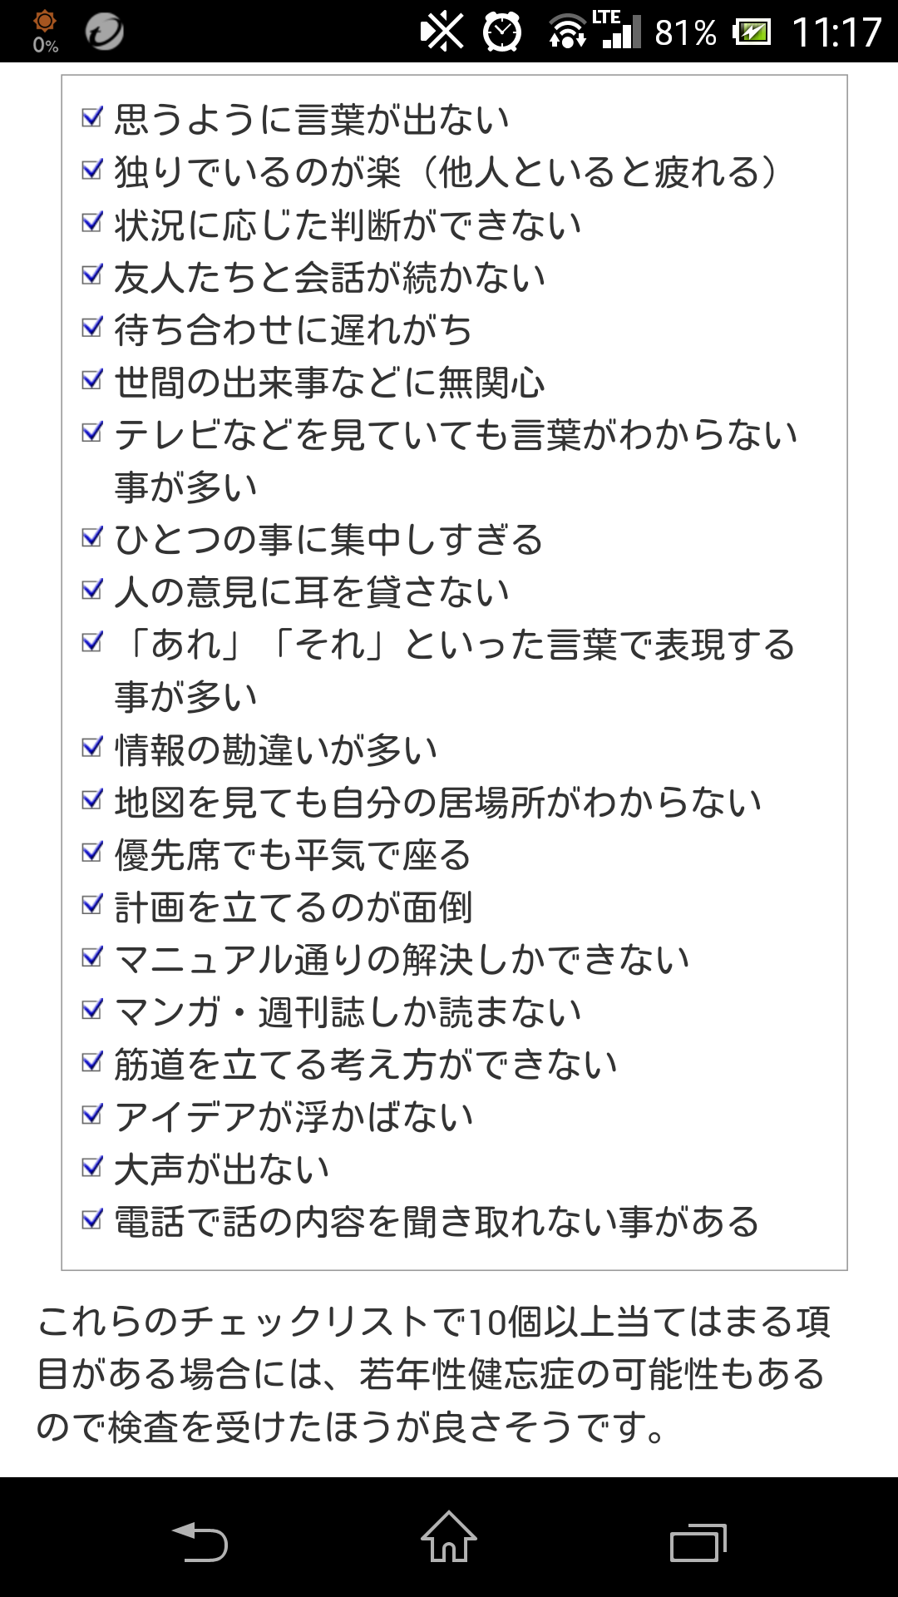This screenshot has height=1597, width=898.
Task: Toggle the アイデアが浮かばない checkbox
Action: [92, 1115]
